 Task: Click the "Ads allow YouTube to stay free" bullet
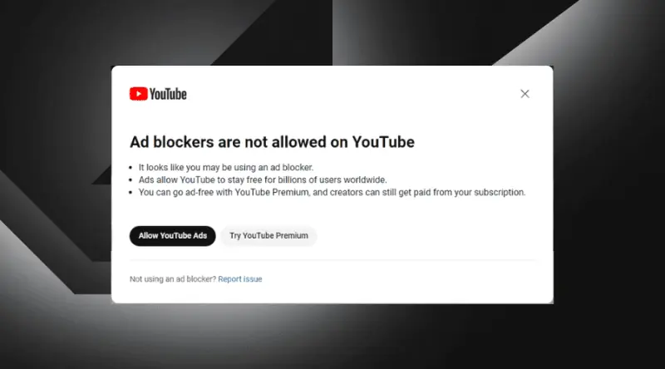point(263,180)
